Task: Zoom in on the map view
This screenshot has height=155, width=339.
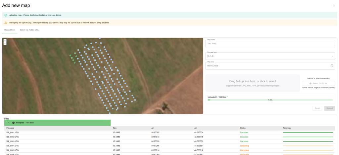Action: (x=5, y=40)
